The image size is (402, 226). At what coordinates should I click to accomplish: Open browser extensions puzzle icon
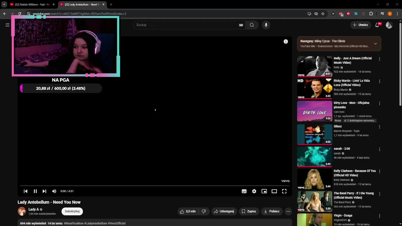[371, 13]
